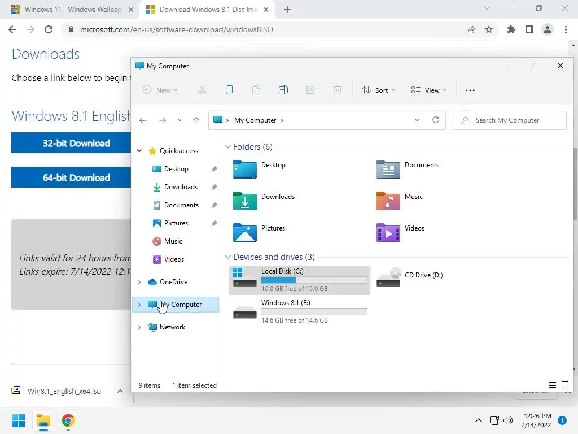
Task: Refresh the My Computer view
Action: pos(436,120)
